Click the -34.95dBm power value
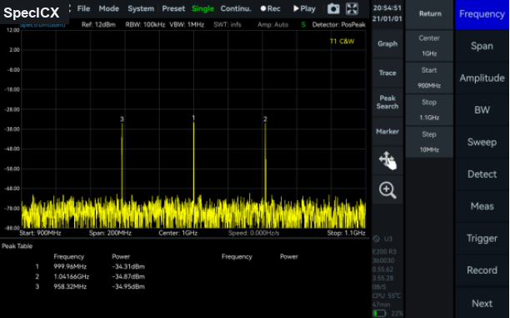510x318 pixels. coord(128,287)
